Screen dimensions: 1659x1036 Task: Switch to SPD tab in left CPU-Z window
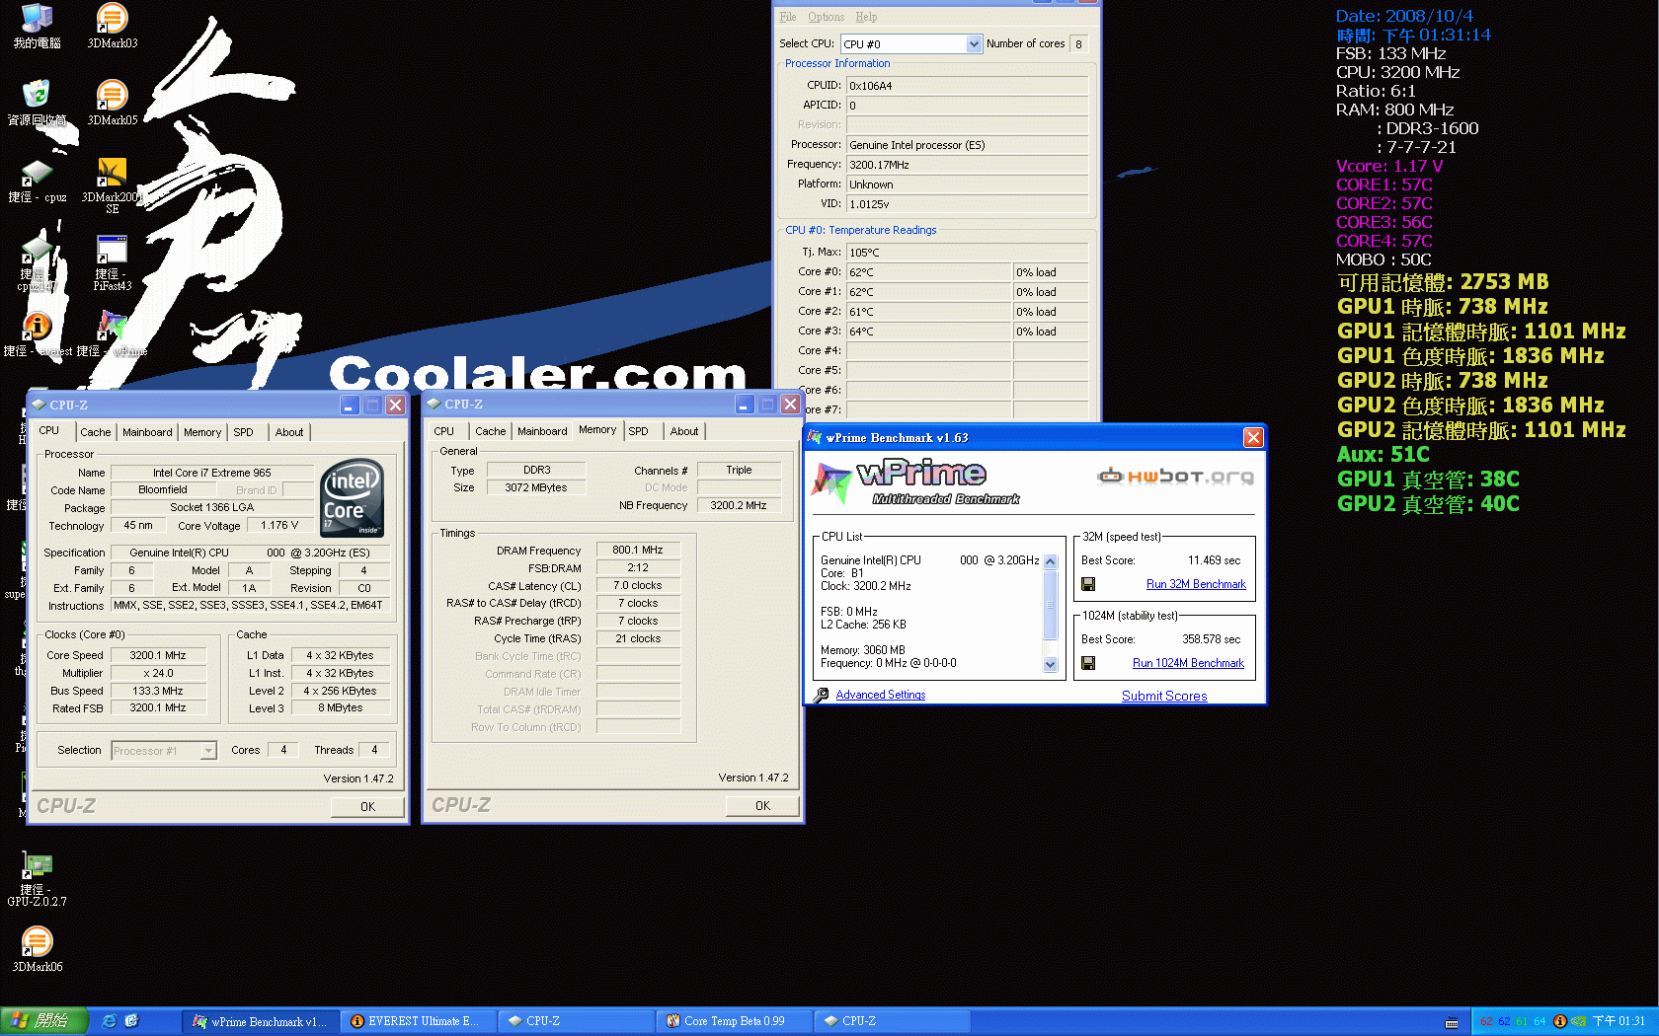coord(243,432)
